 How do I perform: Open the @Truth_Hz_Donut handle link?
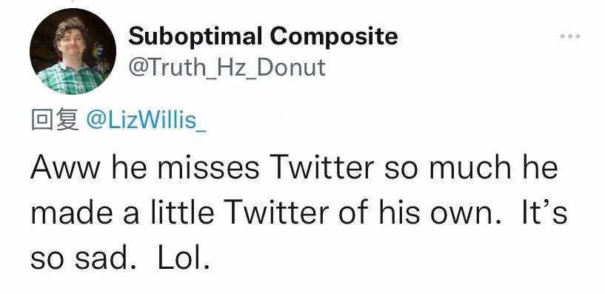(227, 67)
